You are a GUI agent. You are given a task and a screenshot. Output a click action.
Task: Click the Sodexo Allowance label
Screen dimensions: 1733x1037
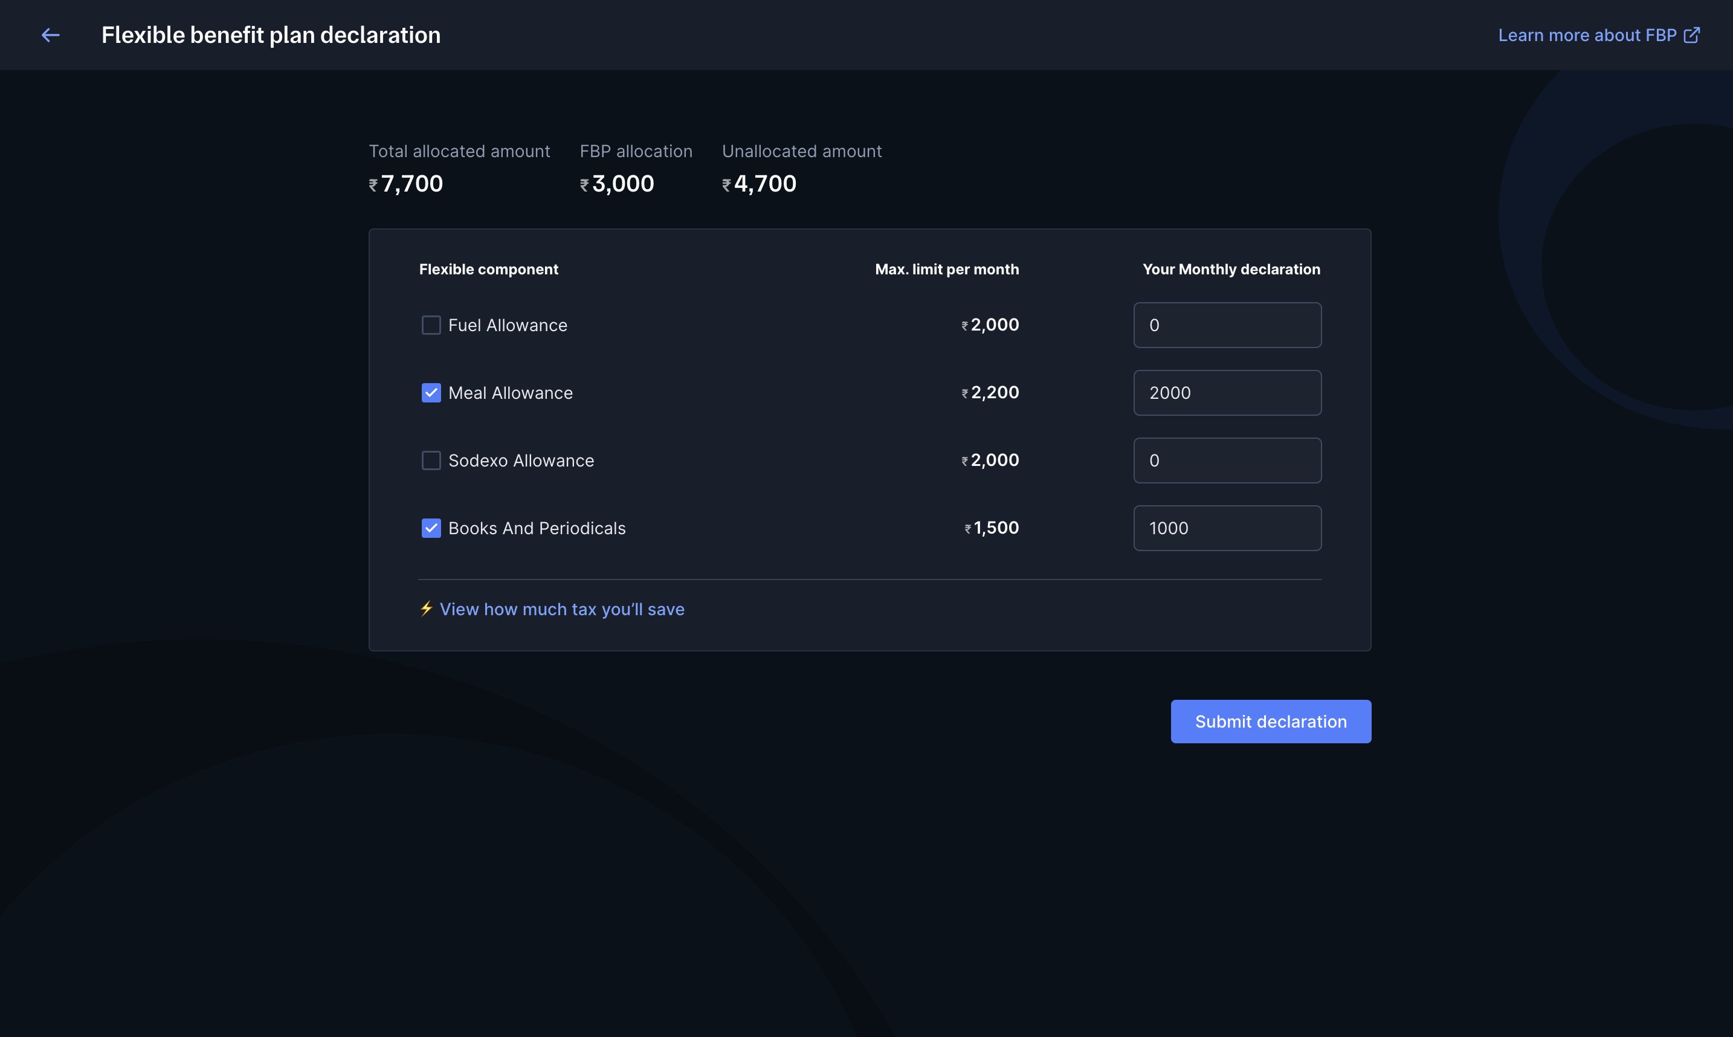click(x=521, y=460)
